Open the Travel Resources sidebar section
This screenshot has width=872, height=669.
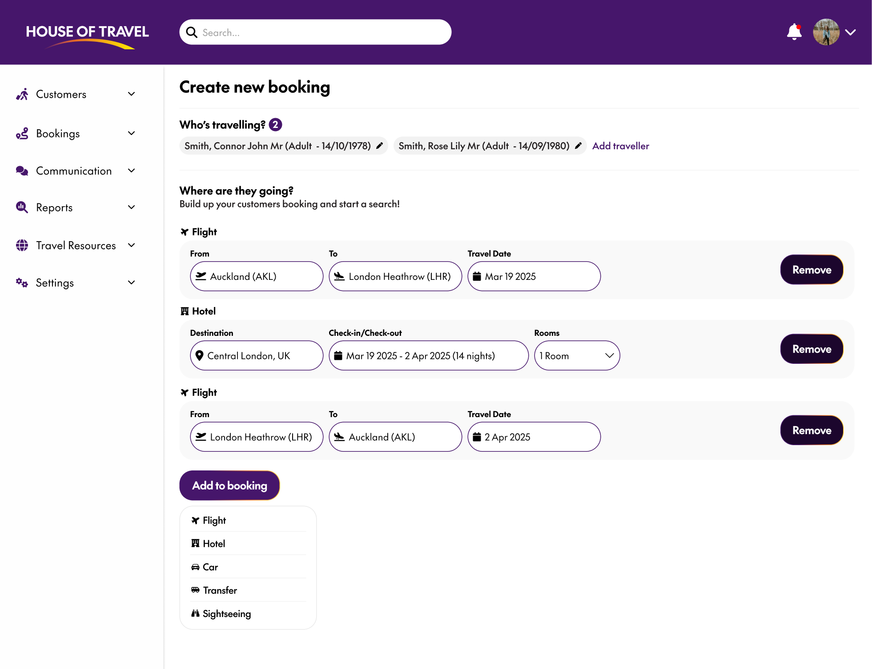[76, 245]
